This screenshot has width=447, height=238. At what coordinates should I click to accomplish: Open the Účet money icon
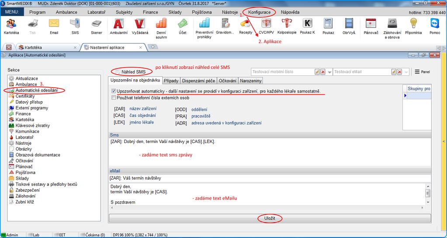point(183,27)
